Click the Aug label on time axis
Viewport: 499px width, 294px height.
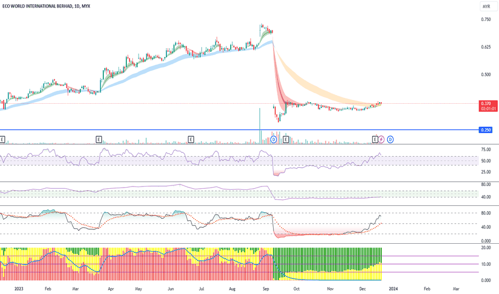pyautogui.click(x=232, y=289)
